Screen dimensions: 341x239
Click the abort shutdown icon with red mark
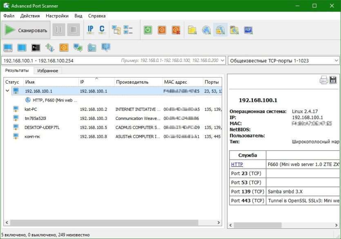176,30
